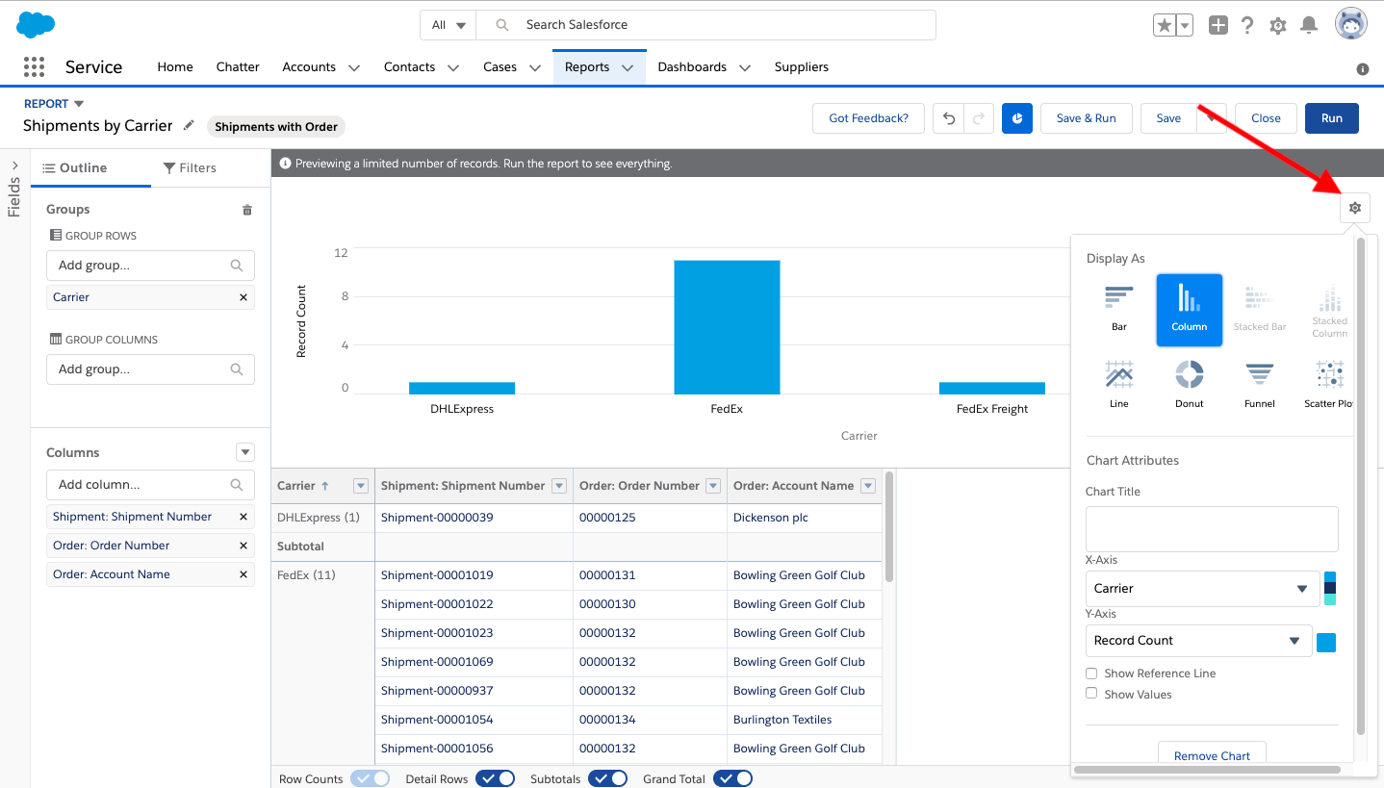Open the Chatter tab
Image resolution: width=1384 pixels, height=788 pixels.
(238, 67)
